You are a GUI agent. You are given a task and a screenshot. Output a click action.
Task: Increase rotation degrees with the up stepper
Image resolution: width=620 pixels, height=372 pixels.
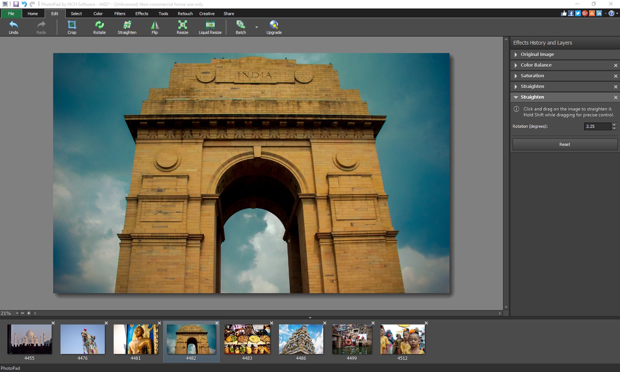tap(614, 125)
